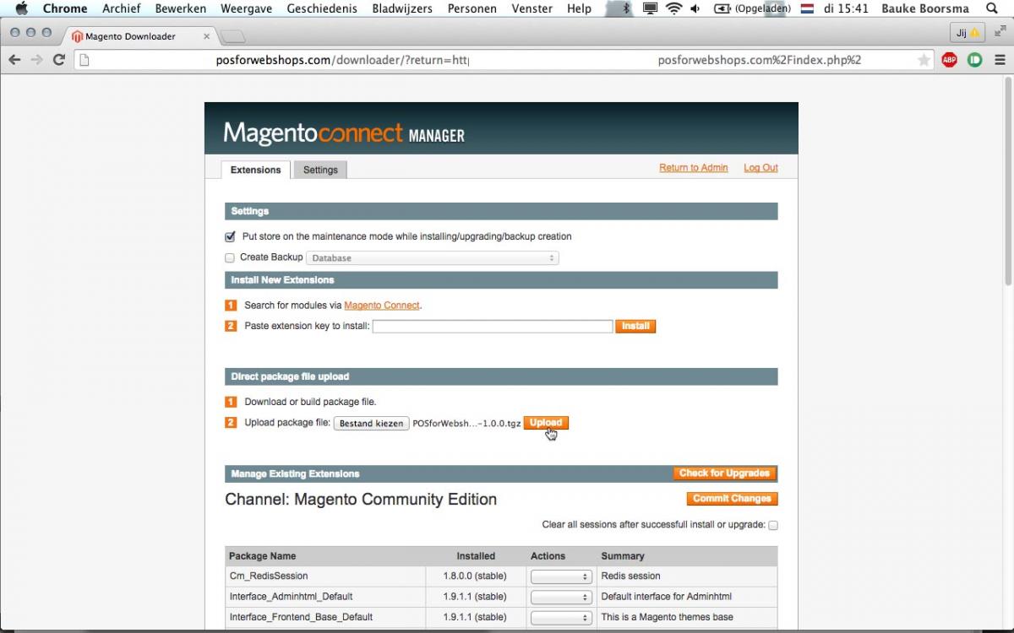This screenshot has height=633, width=1014.
Task: Enable the Create Backup checkbox
Action: 230,258
